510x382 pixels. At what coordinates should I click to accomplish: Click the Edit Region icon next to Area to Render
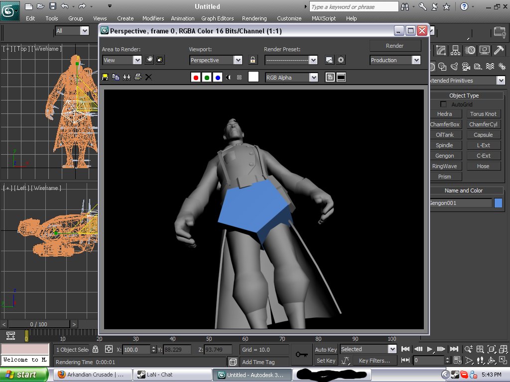[x=149, y=60]
